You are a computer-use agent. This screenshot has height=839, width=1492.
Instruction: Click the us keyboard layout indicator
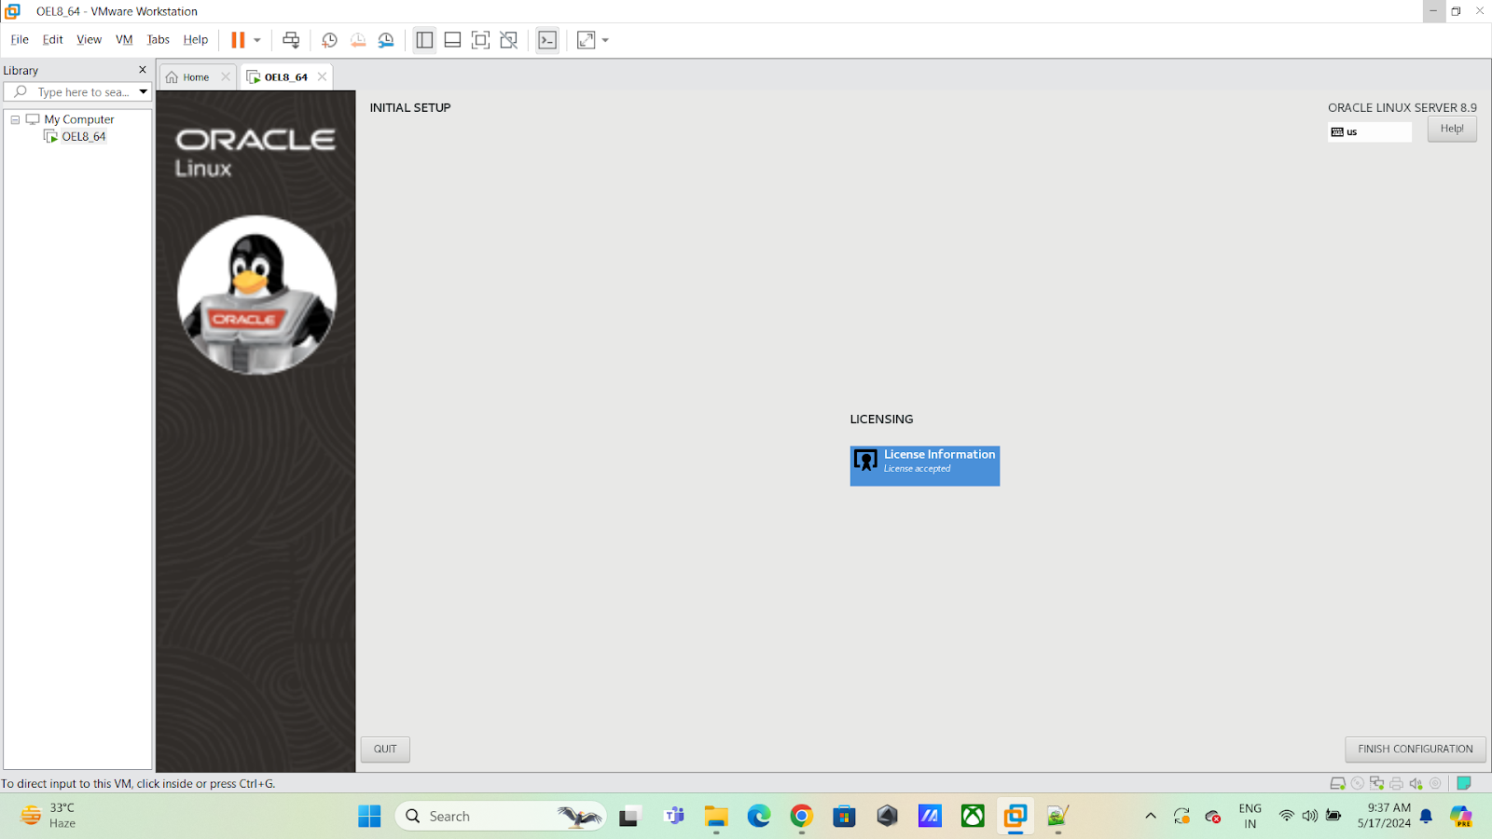tap(1370, 132)
